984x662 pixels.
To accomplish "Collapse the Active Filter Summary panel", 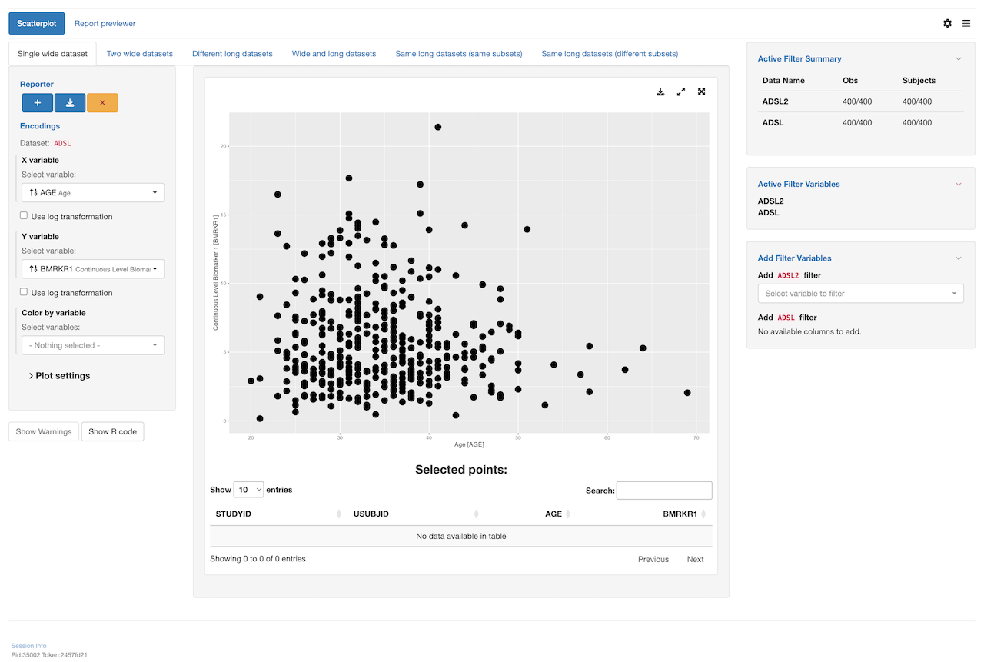I will [959, 58].
